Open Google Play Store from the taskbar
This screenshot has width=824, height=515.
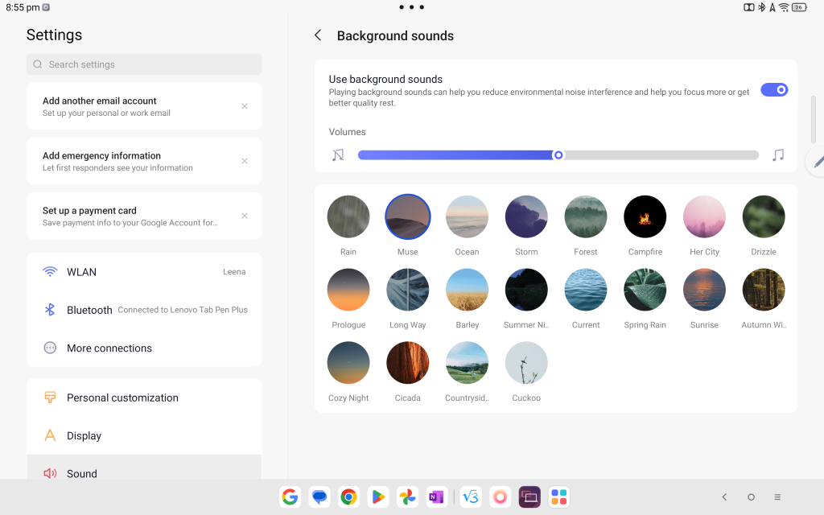pyautogui.click(x=377, y=497)
